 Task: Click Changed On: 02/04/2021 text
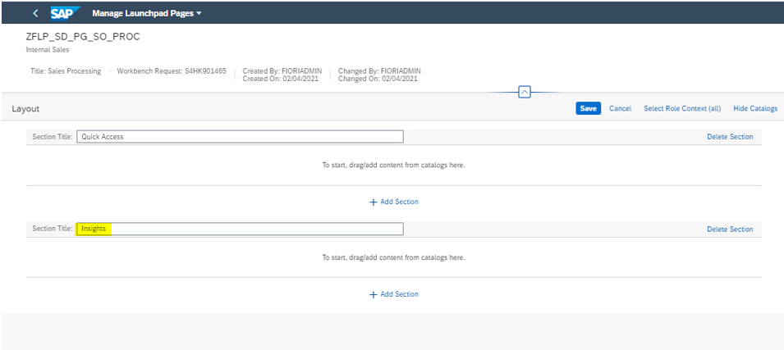[378, 79]
